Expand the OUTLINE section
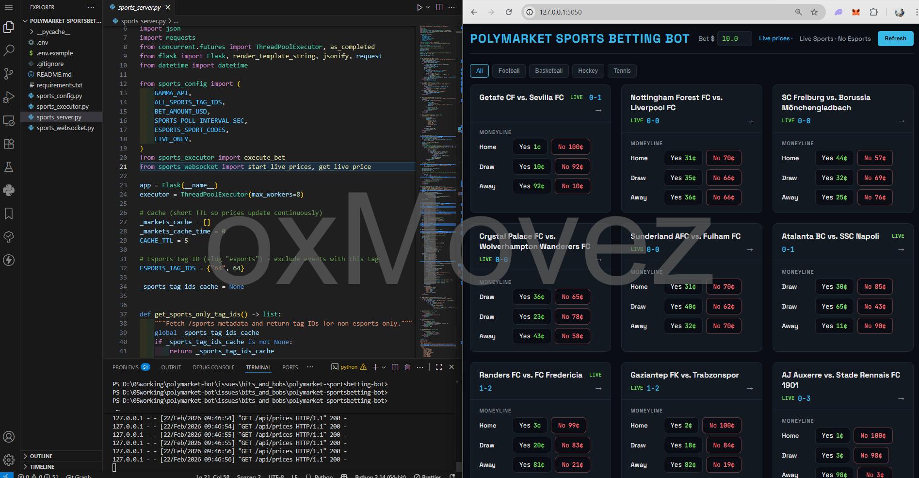Viewport: 919px width, 478px height. point(61,456)
